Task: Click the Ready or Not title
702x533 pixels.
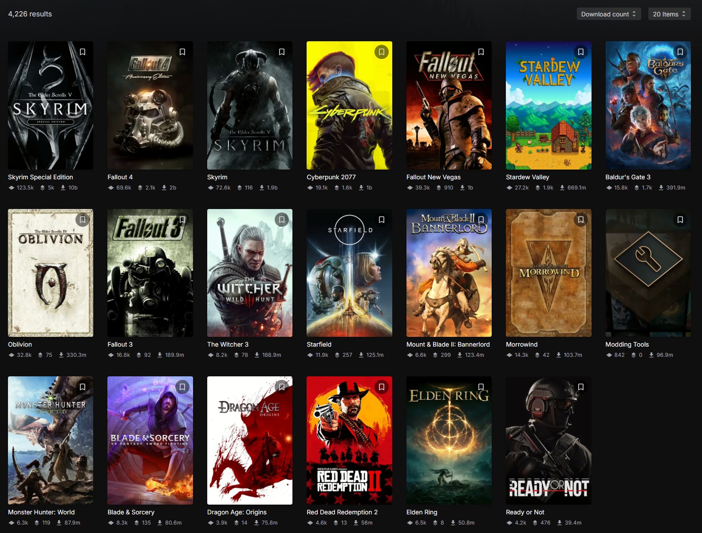Action: click(x=525, y=512)
